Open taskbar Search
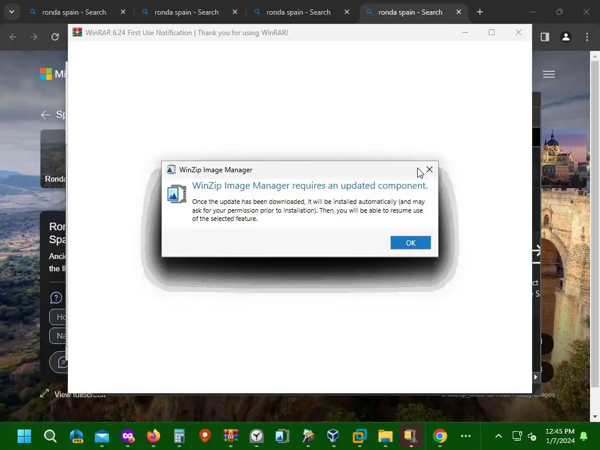The width and height of the screenshot is (600, 450). [x=50, y=436]
